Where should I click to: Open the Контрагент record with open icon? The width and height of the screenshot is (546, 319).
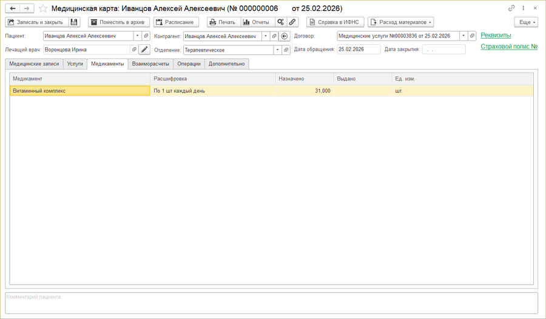pyautogui.click(x=274, y=36)
